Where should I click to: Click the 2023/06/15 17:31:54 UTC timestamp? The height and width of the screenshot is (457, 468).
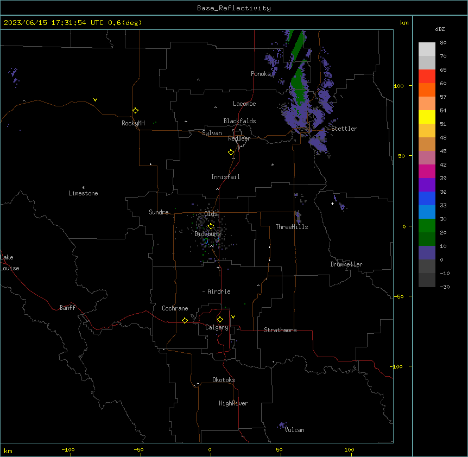[54, 23]
